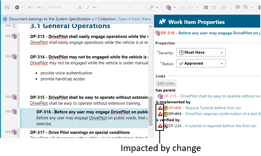Click the comment bubble icon

(x=238, y=7)
